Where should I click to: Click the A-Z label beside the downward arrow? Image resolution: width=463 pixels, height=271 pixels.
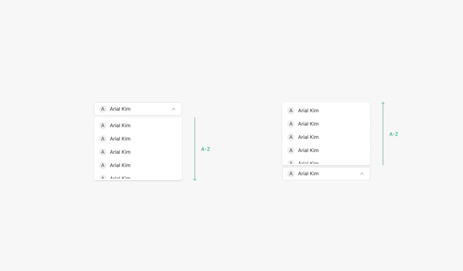point(206,149)
